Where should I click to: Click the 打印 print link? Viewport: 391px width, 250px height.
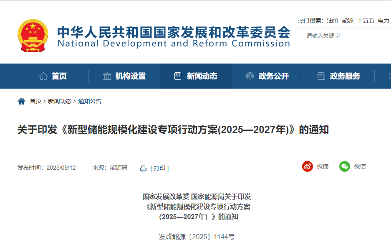[x=159, y=168]
